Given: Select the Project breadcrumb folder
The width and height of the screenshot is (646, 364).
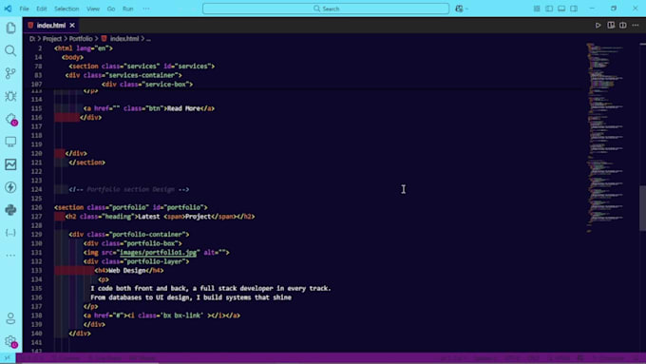Looking at the screenshot, I should [x=52, y=39].
